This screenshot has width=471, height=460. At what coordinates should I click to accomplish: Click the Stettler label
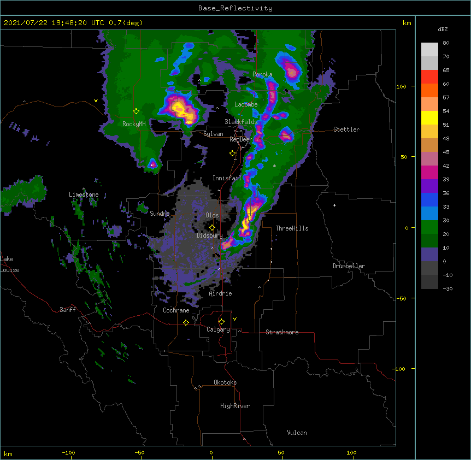click(x=346, y=129)
